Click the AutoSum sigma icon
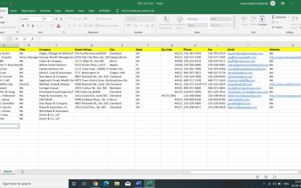Viewport: 301px width, 188px height. pos(273,17)
